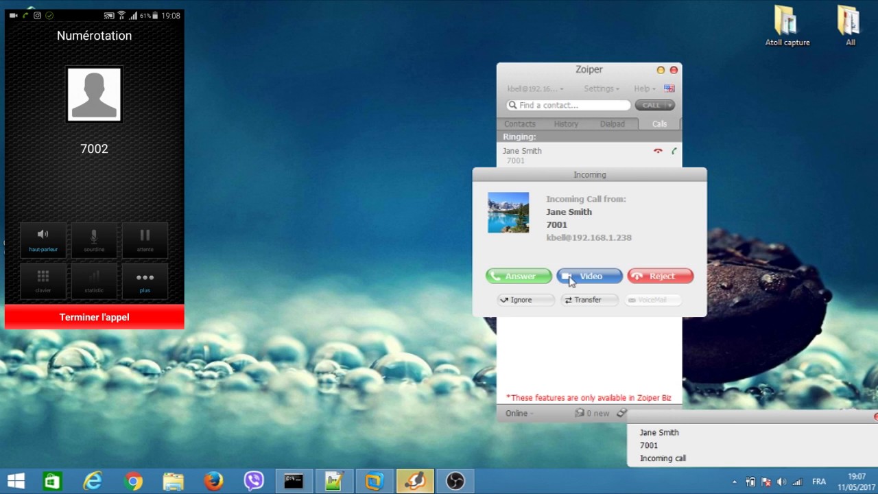Switch to the Command Prompt taskbar item
This screenshot has height=494, width=878.
[x=294, y=481]
